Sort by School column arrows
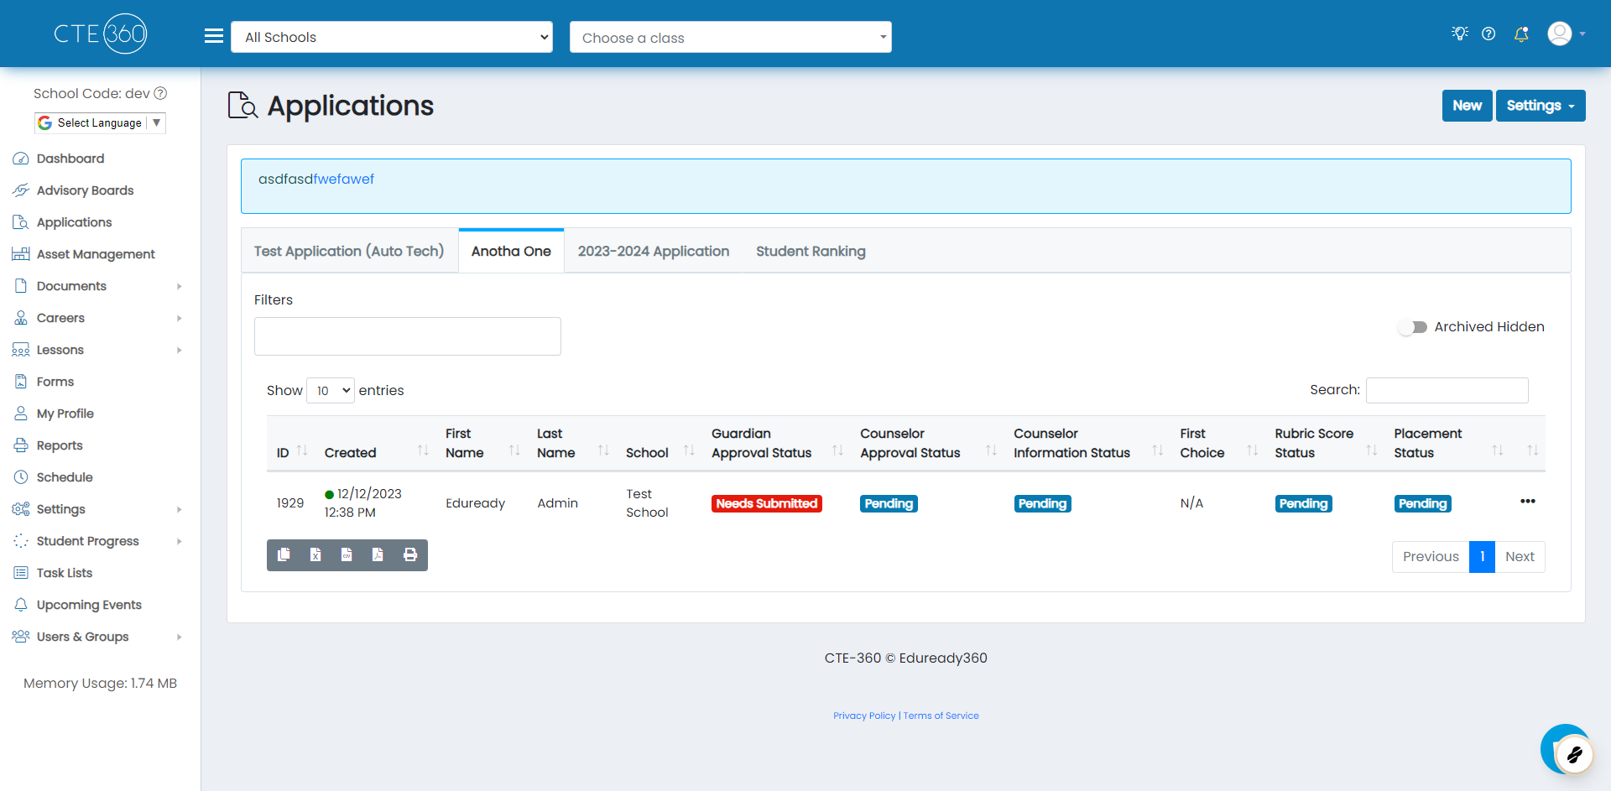This screenshot has height=791, width=1611. [689, 450]
